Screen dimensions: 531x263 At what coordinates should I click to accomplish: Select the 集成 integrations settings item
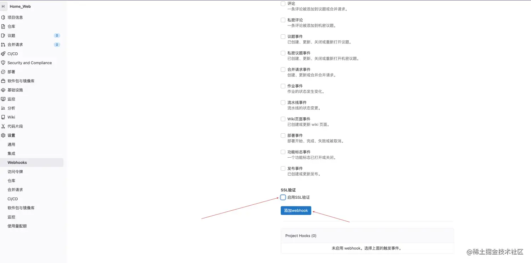click(11, 153)
